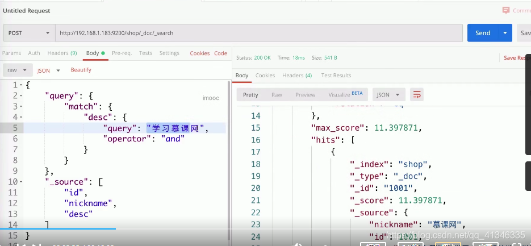Open the response Headers (4) tab

(x=297, y=76)
